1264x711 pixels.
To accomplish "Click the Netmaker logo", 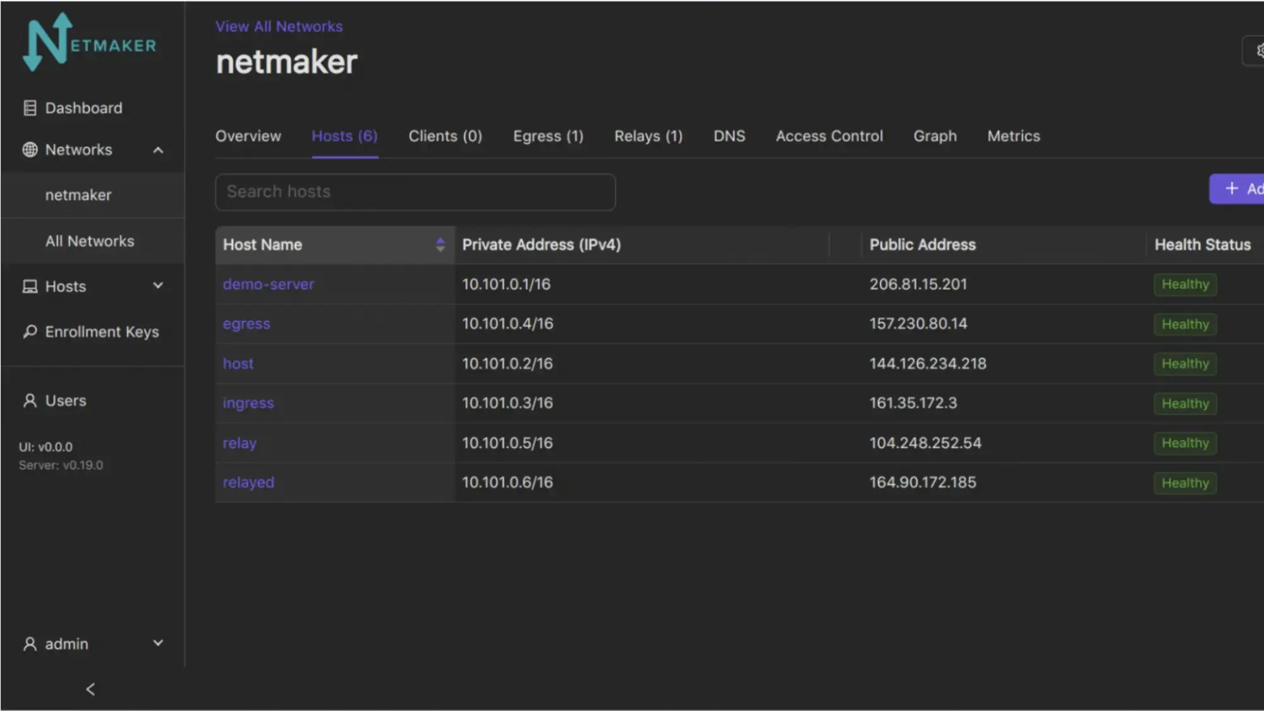I will 90,42.
